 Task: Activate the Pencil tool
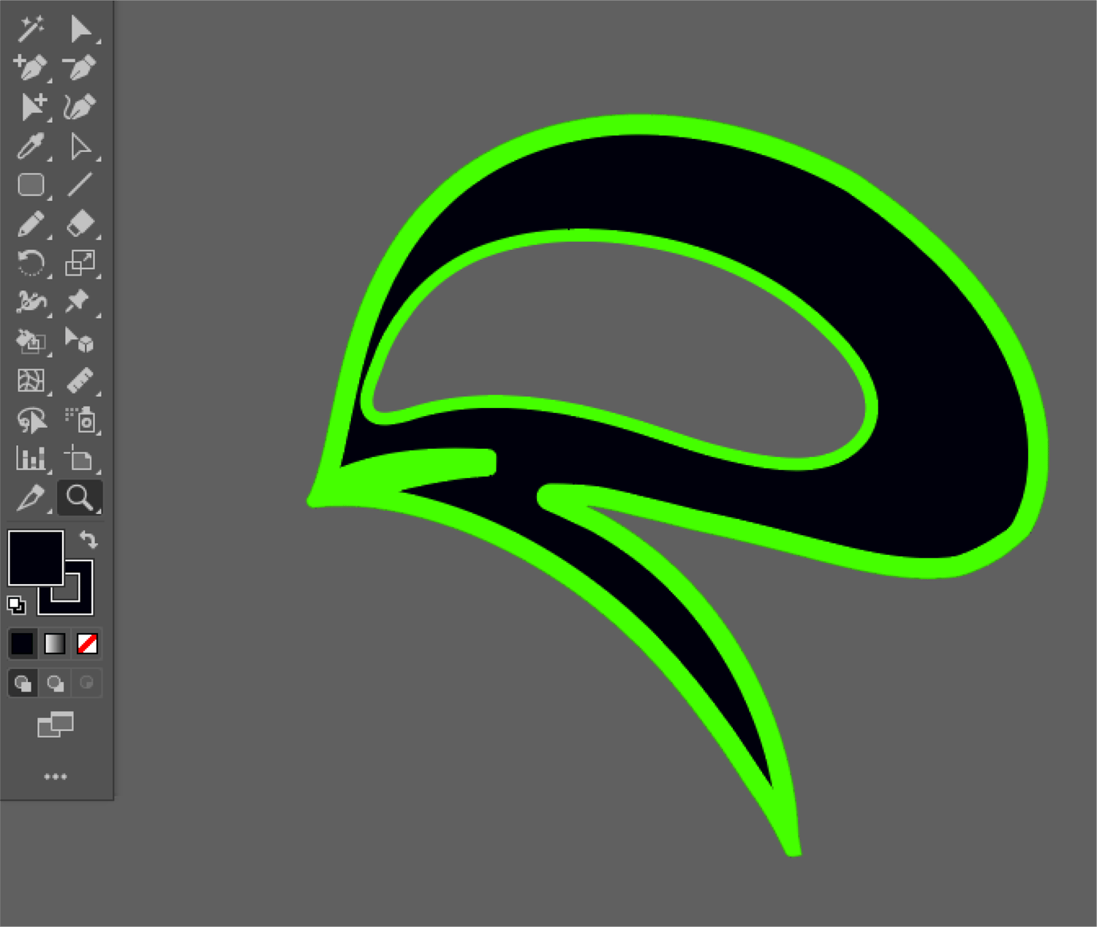tap(31, 224)
